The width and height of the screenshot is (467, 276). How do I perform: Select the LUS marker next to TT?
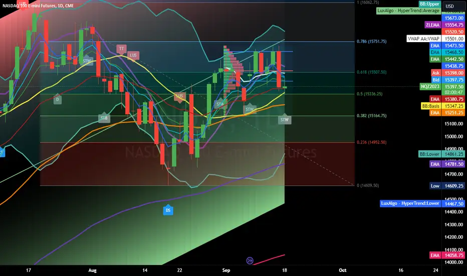tap(133, 55)
